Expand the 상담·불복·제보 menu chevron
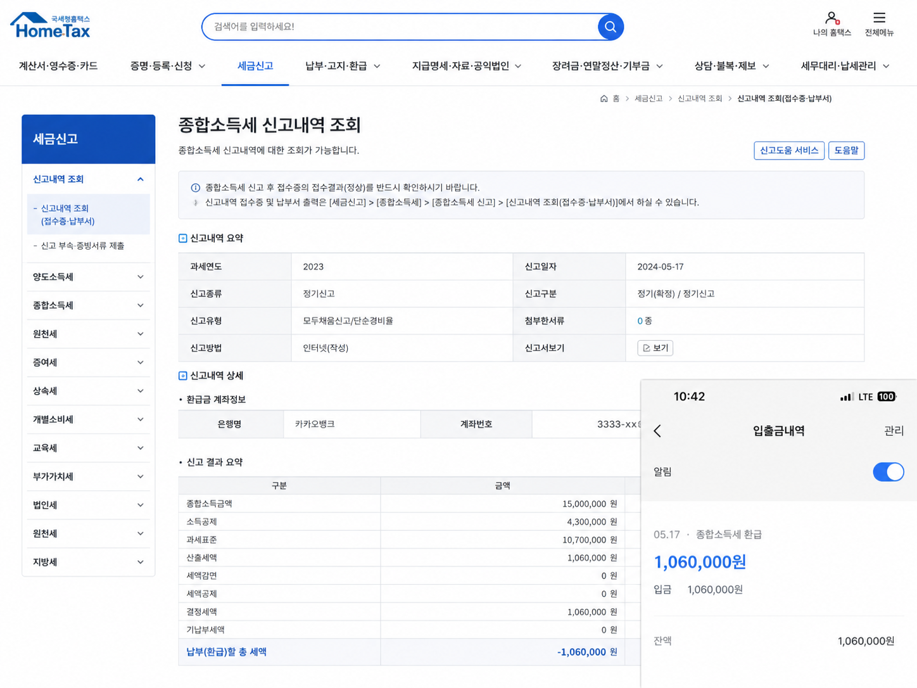Viewport: 917px width, 688px height. pyautogui.click(x=766, y=66)
